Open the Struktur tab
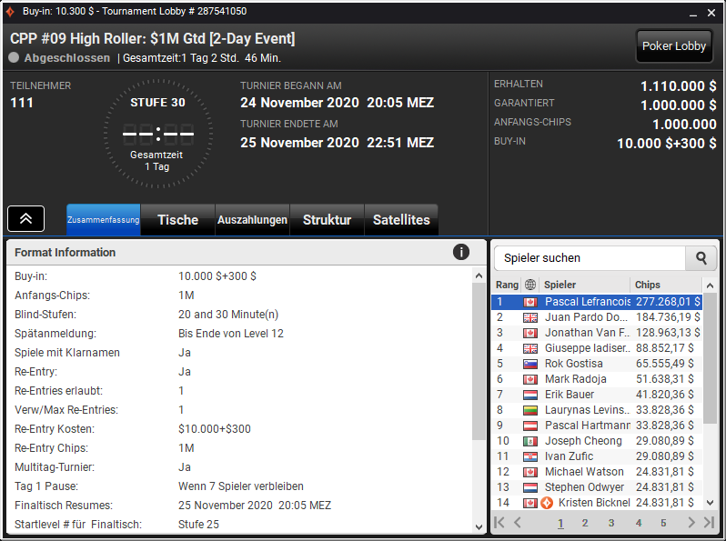The height and width of the screenshot is (541, 726). (327, 220)
